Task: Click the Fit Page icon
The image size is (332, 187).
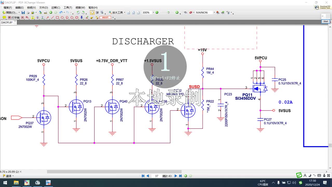Action: [x=133, y=12]
